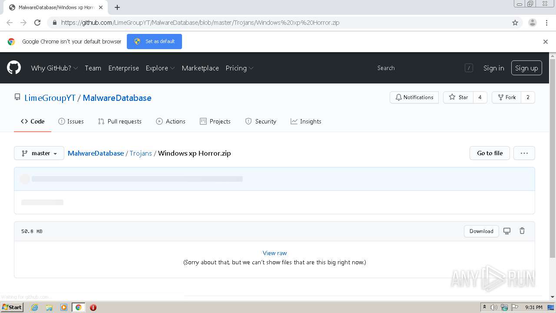Open MalwareDatabase breadcrumb link

point(96,153)
